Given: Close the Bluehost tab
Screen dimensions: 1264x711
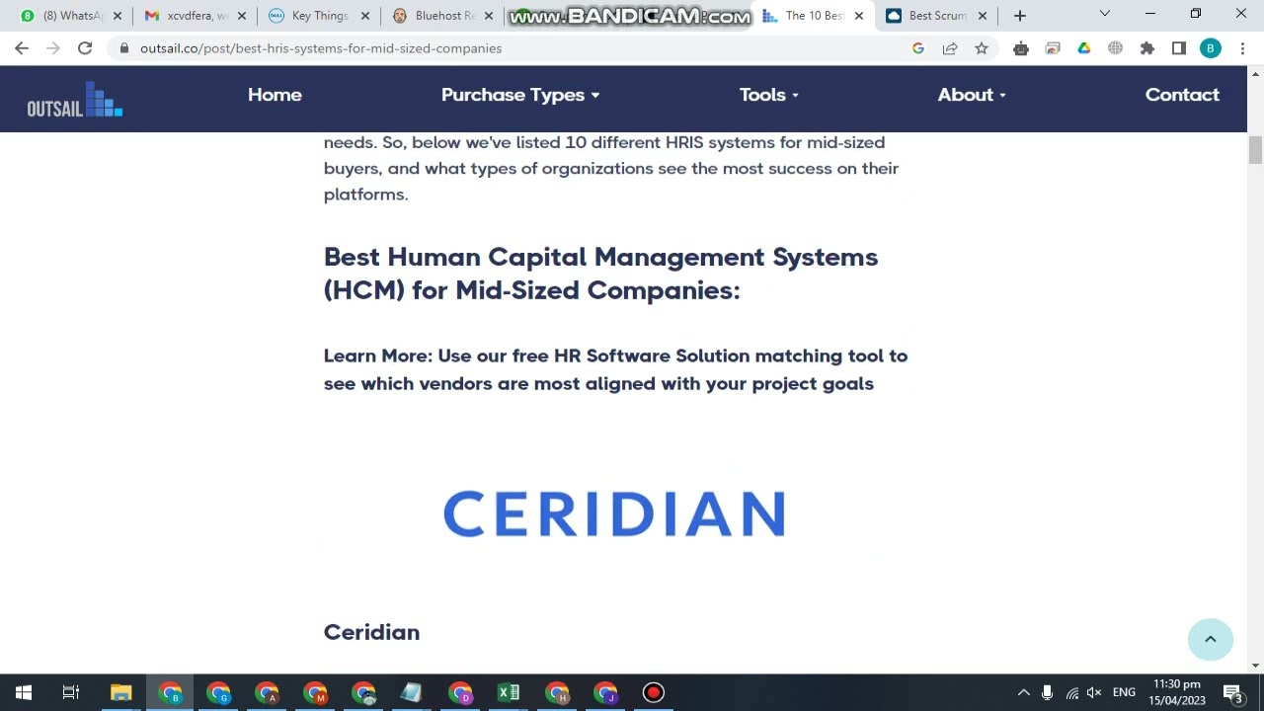Looking at the screenshot, I should coord(489,16).
